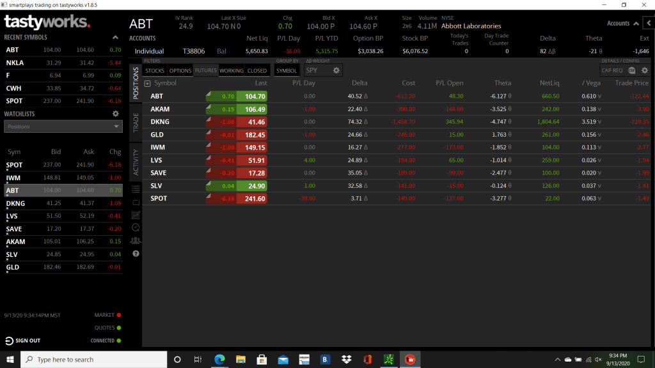The height and width of the screenshot is (368, 655).
Task: Open the help question mark icon
Action: (x=136, y=254)
